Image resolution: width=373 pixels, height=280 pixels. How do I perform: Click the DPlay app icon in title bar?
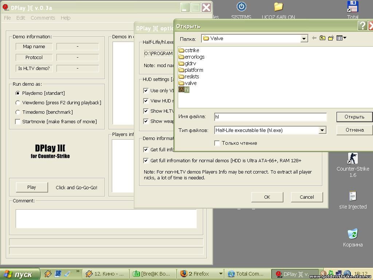[x=5, y=7]
